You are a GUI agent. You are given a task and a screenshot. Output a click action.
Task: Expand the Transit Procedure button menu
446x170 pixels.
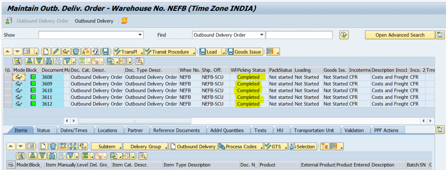click(194, 53)
